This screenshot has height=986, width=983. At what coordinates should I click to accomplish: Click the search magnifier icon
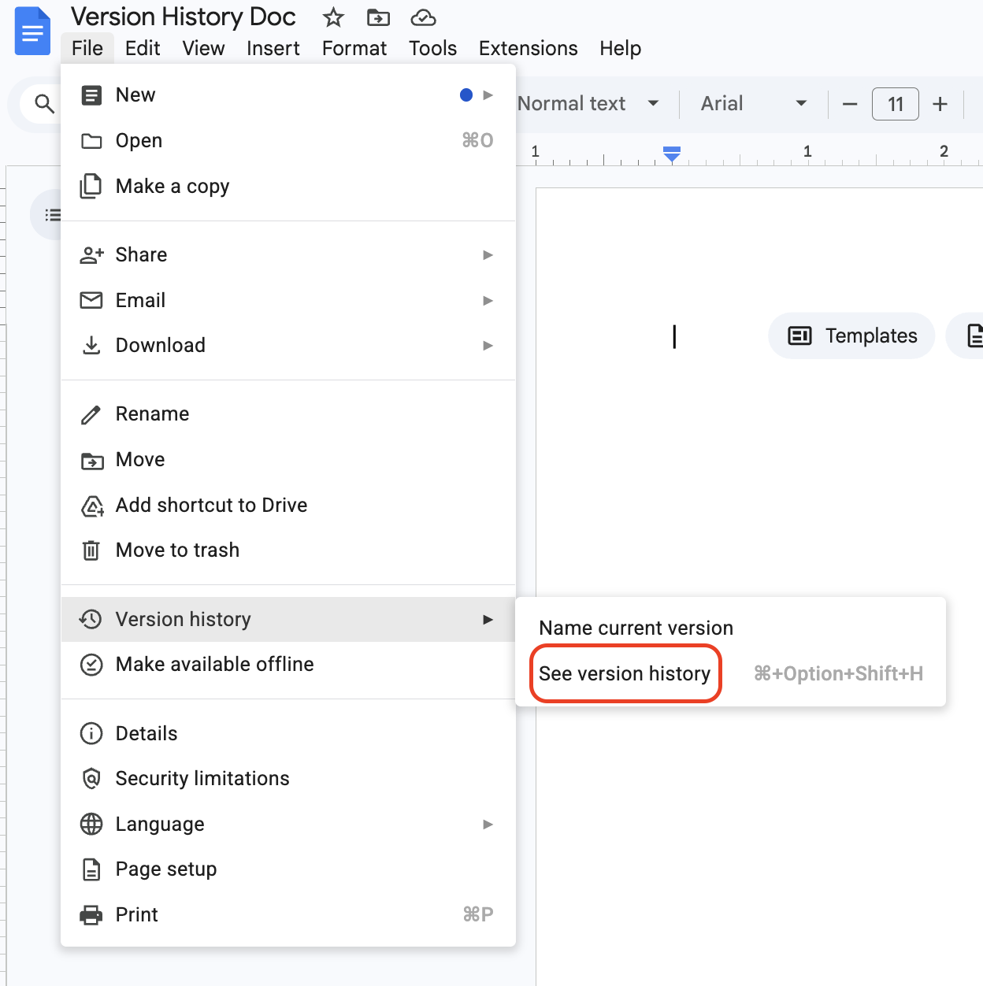(45, 104)
